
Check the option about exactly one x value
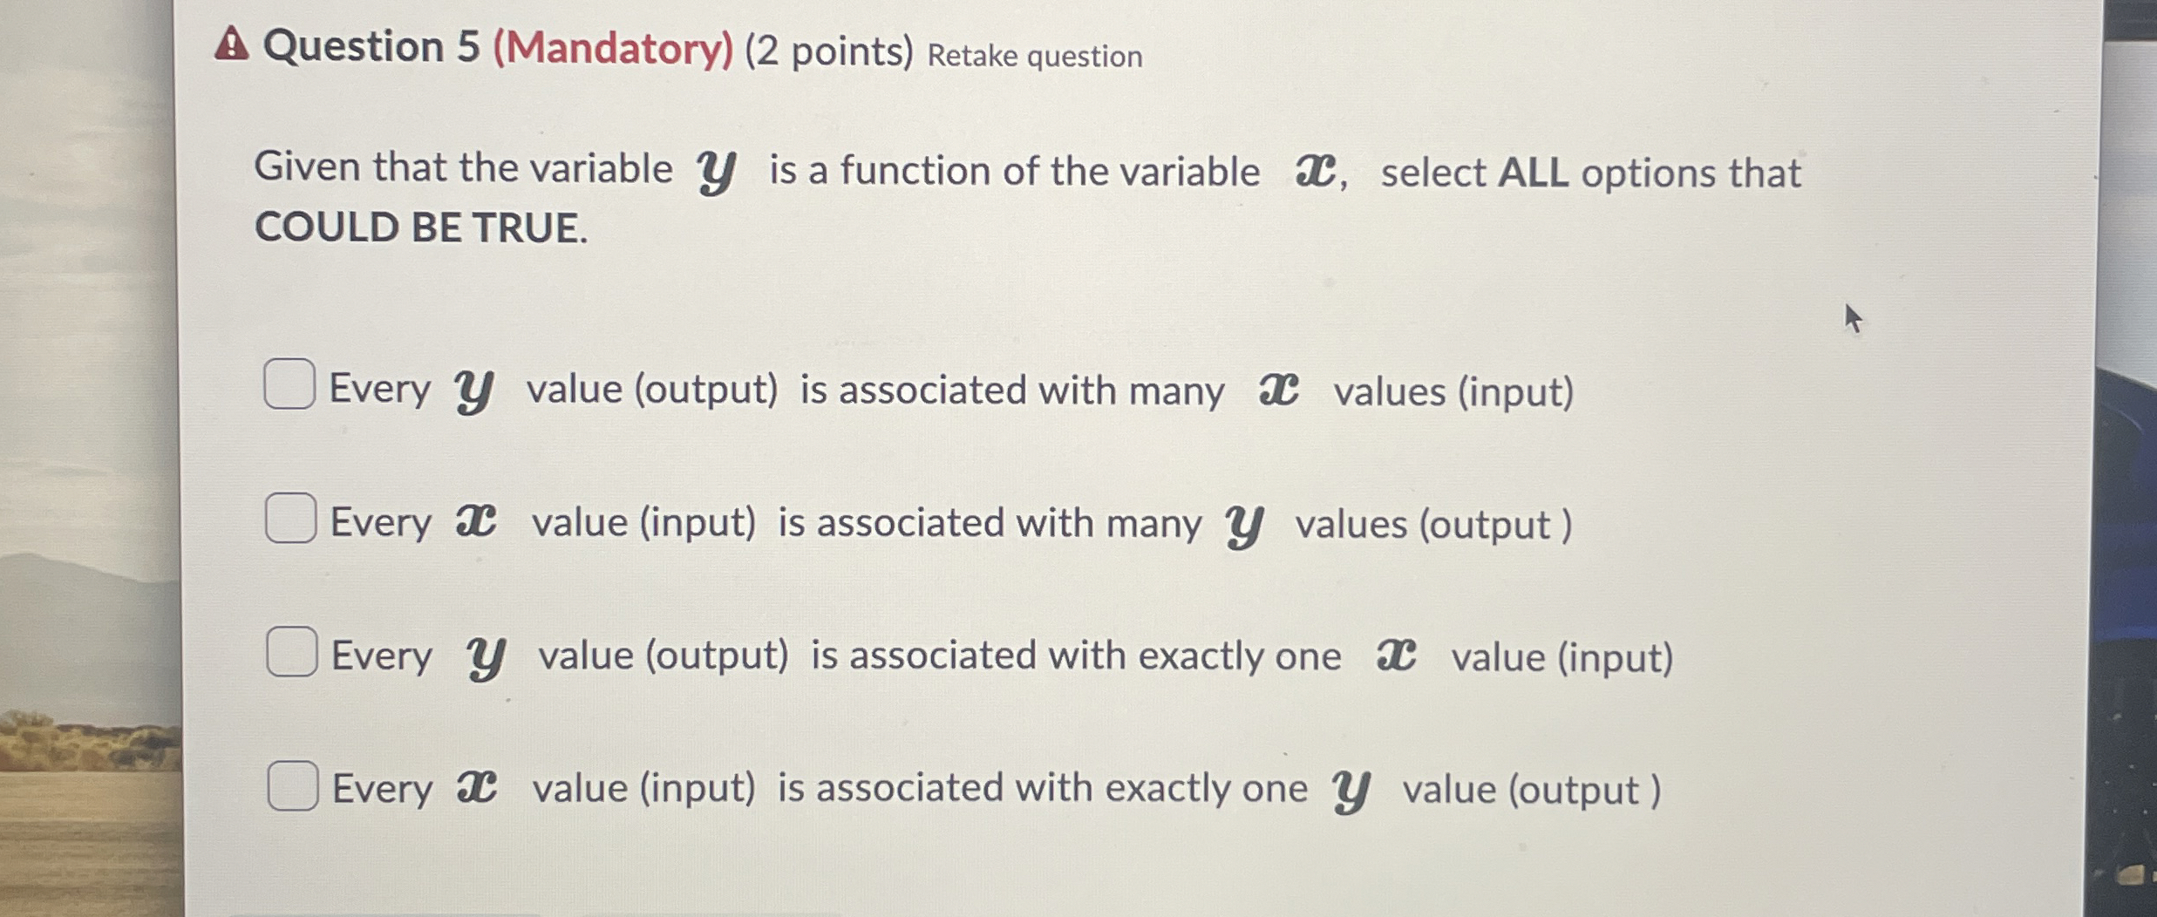click(290, 649)
